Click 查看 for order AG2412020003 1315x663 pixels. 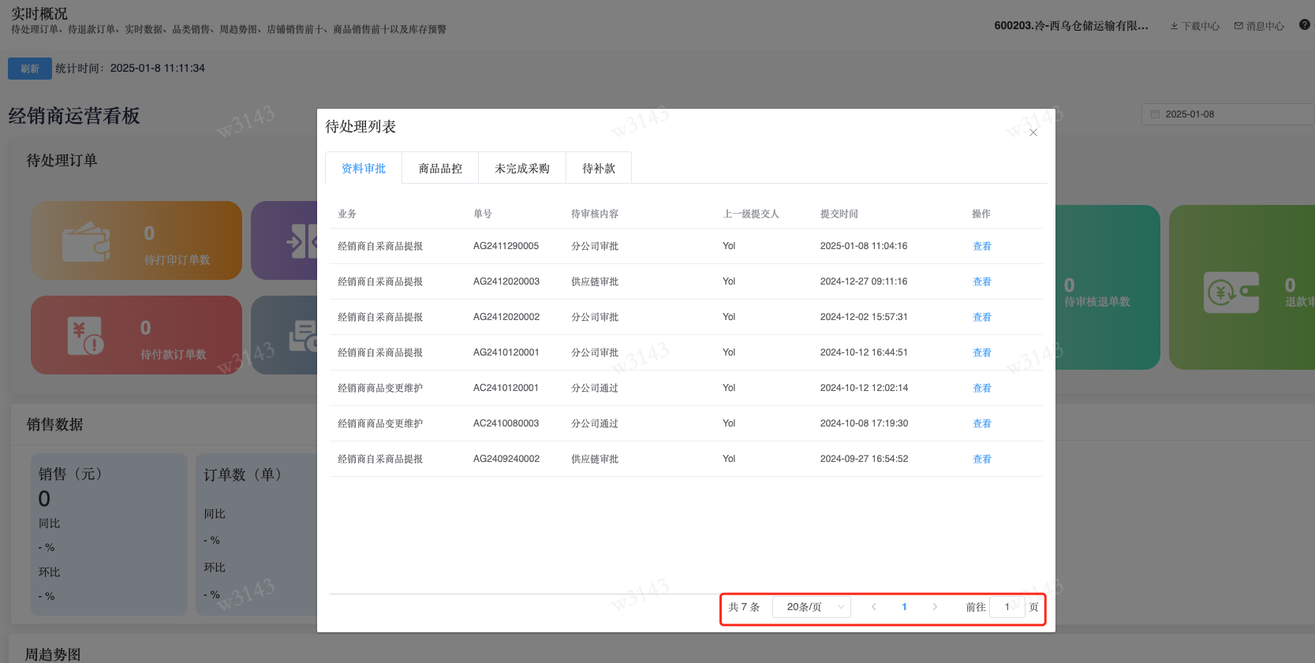pyautogui.click(x=981, y=281)
